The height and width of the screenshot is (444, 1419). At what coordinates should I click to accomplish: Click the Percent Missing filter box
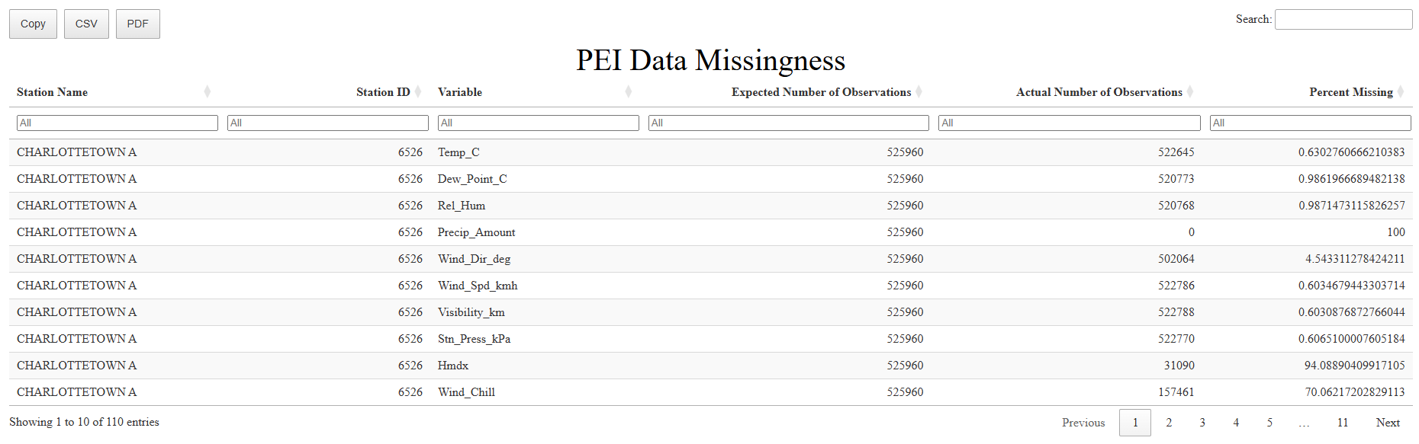(x=1311, y=123)
